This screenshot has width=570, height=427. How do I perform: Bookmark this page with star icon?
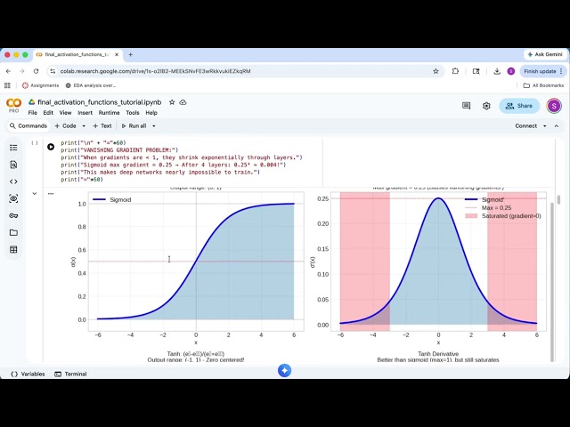(436, 71)
